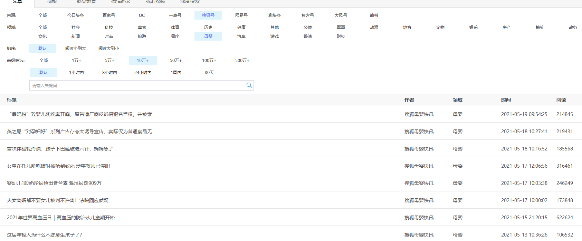Open the 深度搜索 tab

[190, 2]
